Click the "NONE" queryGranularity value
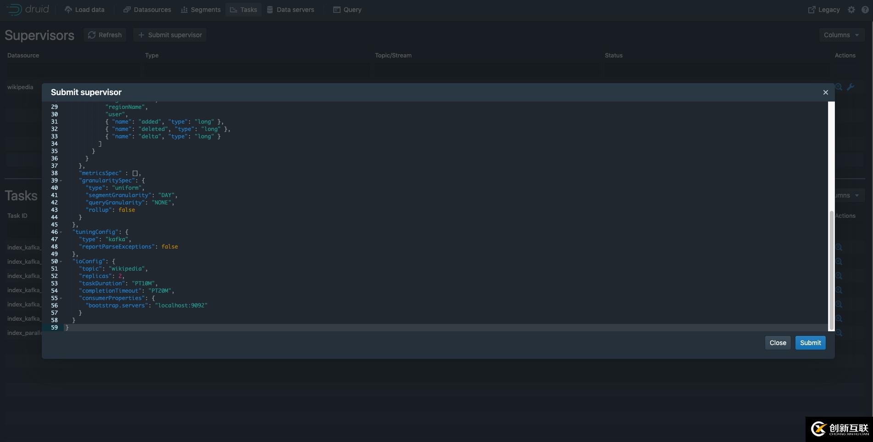 tap(162, 203)
